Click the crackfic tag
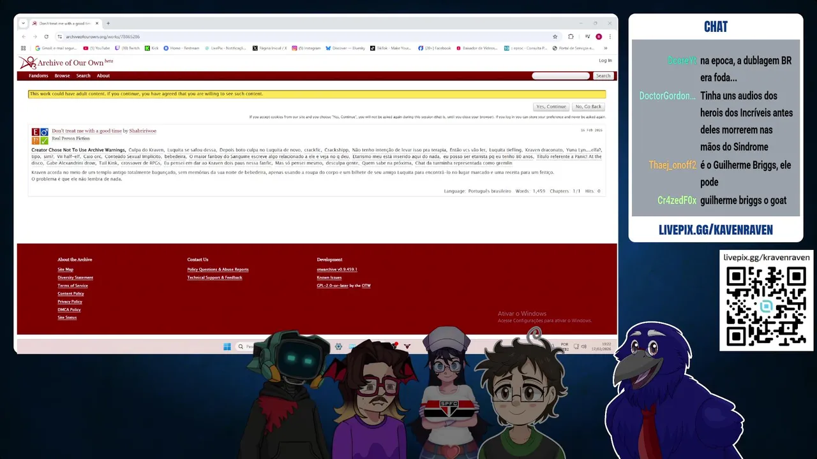Viewport: 817px width, 459px height. tap(313, 150)
